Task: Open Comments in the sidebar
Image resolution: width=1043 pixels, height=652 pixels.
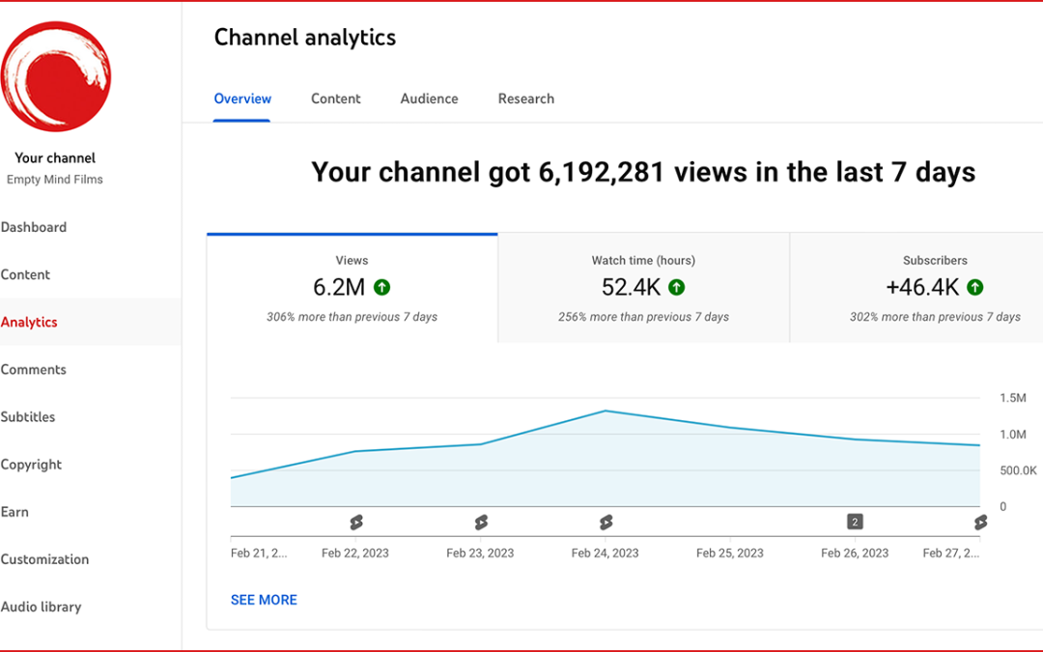Action: (x=33, y=369)
